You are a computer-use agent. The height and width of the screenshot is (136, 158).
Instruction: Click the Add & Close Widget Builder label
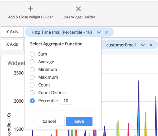pyautogui.click(x=30, y=17)
